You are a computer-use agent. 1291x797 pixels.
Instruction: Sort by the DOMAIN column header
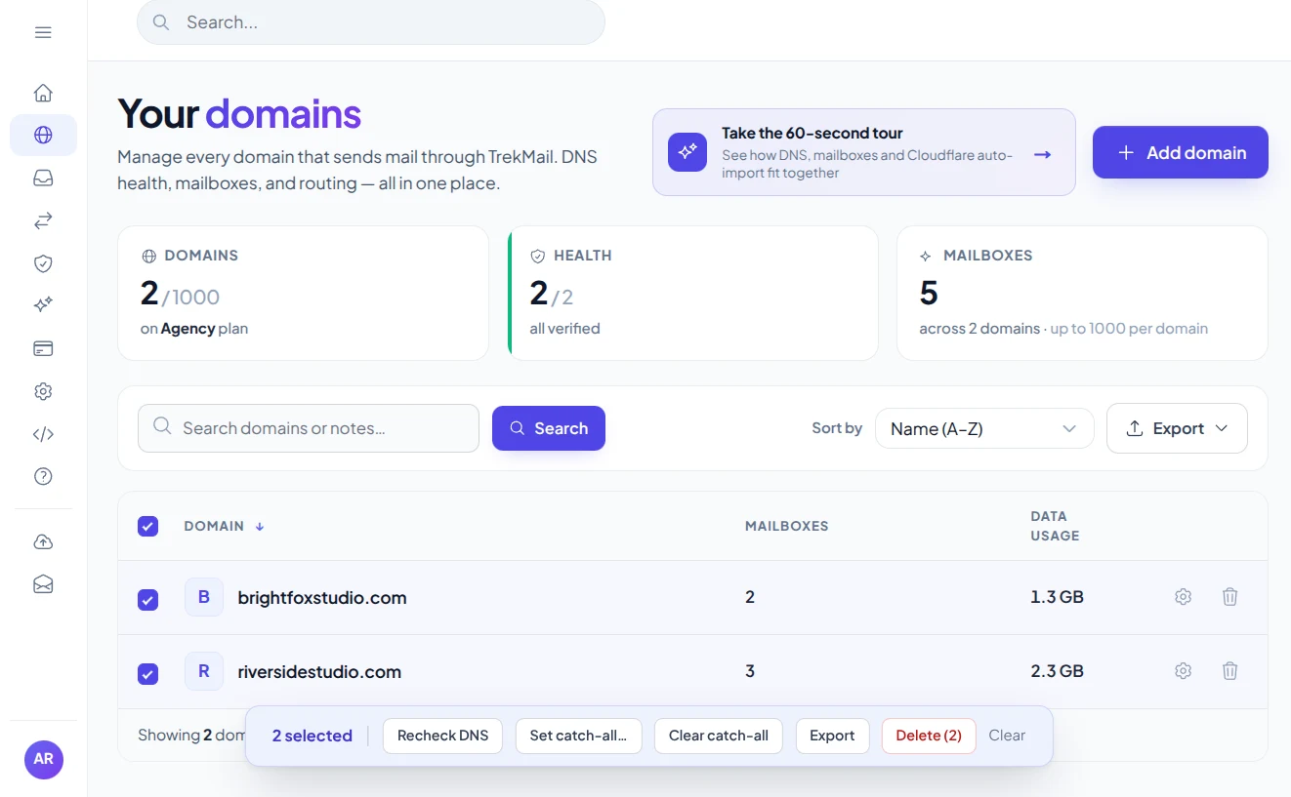coord(224,526)
